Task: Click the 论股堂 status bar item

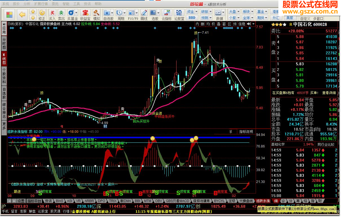Action: [x=43, y=211]
